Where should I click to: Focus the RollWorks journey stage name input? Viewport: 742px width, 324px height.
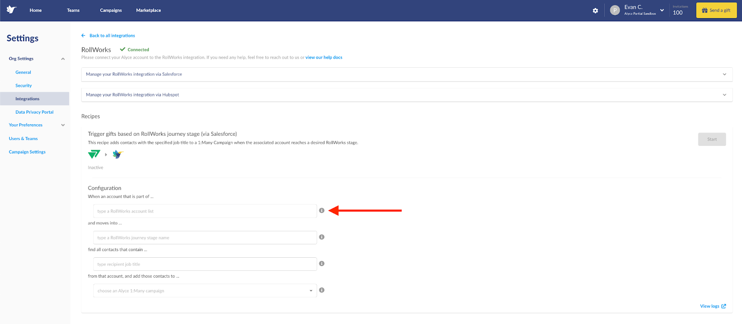205,238
